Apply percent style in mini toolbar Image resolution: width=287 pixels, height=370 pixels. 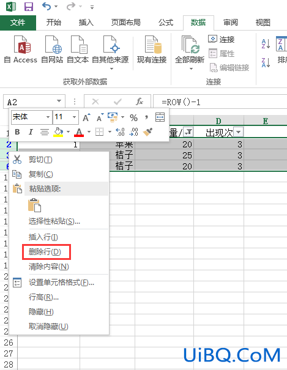(x=133, y=117)
